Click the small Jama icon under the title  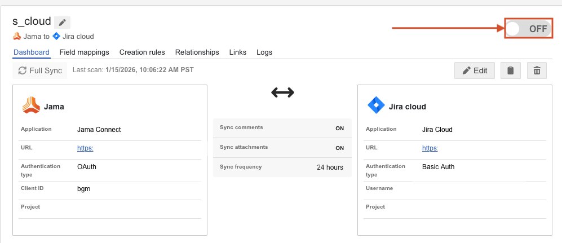[16, 36]
